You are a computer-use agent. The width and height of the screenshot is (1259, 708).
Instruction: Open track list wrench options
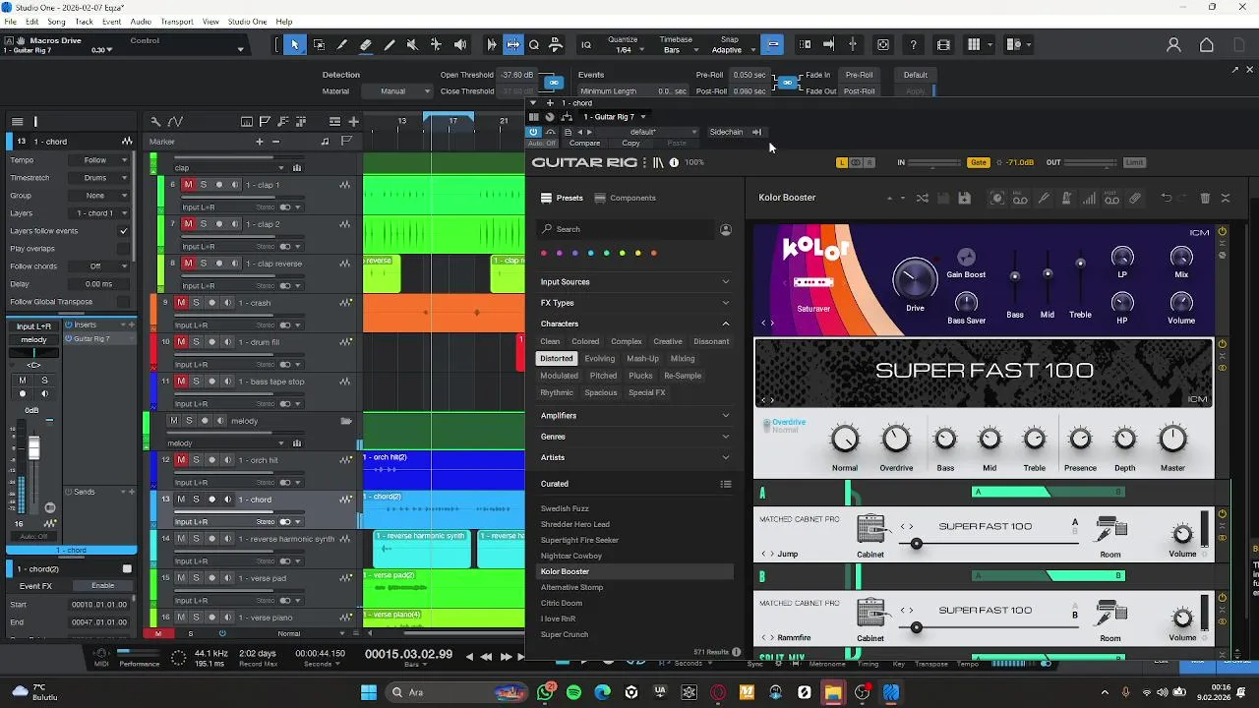[x=155, y=121]
